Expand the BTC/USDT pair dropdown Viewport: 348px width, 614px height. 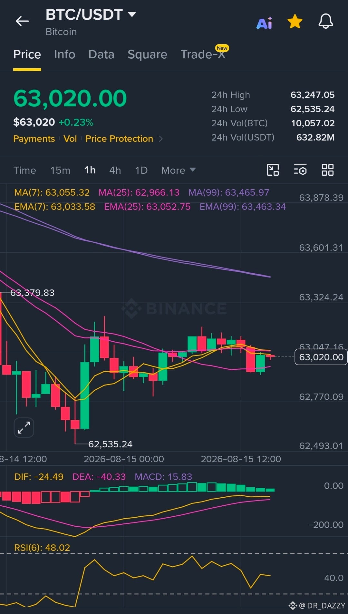pos(132,14)
